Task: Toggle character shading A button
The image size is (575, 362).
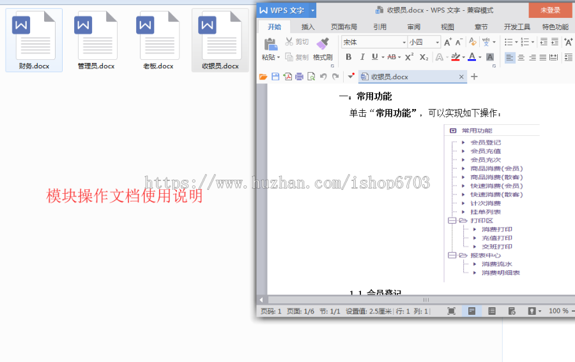Action: pos(489,57)
